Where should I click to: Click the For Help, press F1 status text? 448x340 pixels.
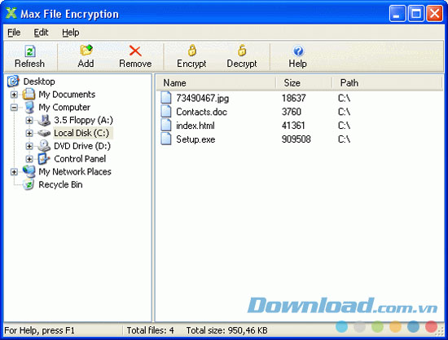[39, 330]
